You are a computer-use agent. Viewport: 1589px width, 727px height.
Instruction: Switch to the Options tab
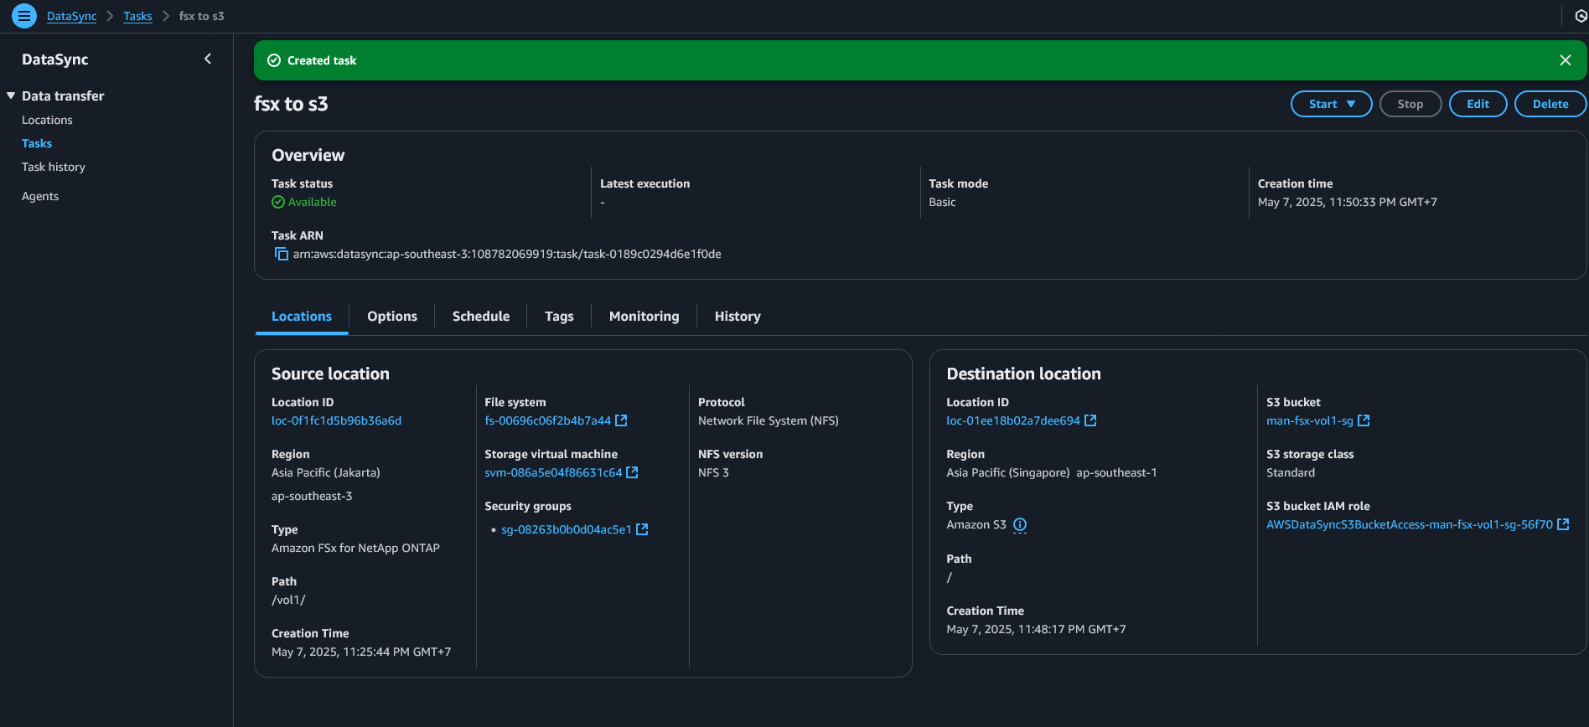tap(392, 316)
